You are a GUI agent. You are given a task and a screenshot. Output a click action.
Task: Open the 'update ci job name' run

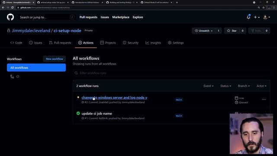(x=97, y=114)
